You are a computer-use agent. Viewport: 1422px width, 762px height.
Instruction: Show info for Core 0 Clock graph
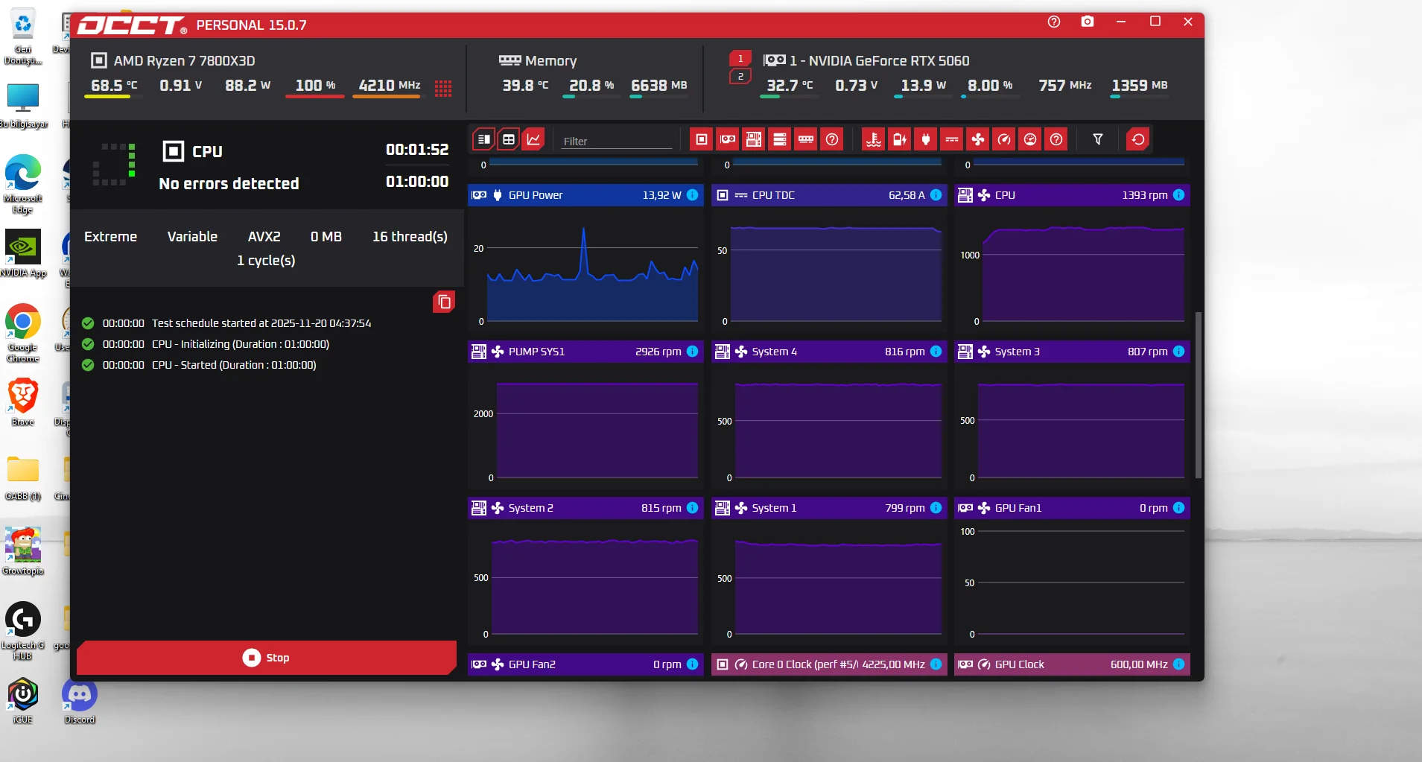point(936,664)
